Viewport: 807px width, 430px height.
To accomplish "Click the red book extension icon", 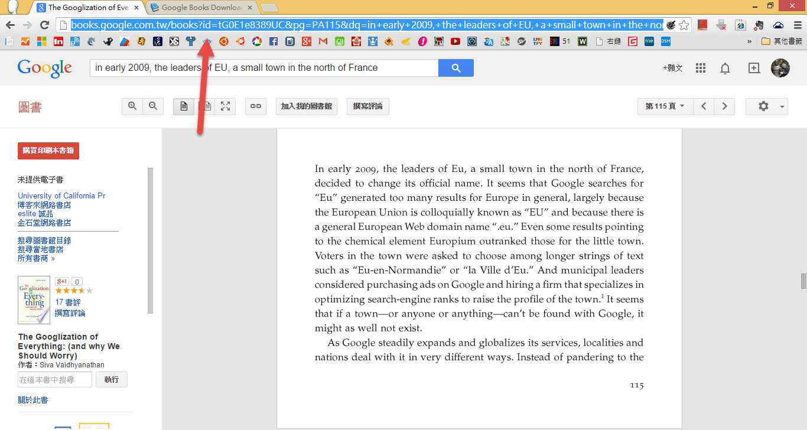I will point(702,25).
